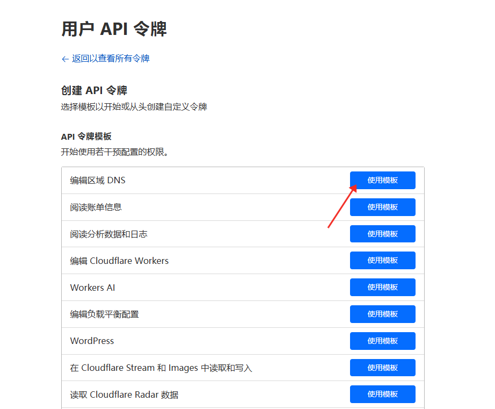Viewport: 495px width, 409px height.
Task: Open the 返回以查看所有令牌 link
Action: coord(111,59)
